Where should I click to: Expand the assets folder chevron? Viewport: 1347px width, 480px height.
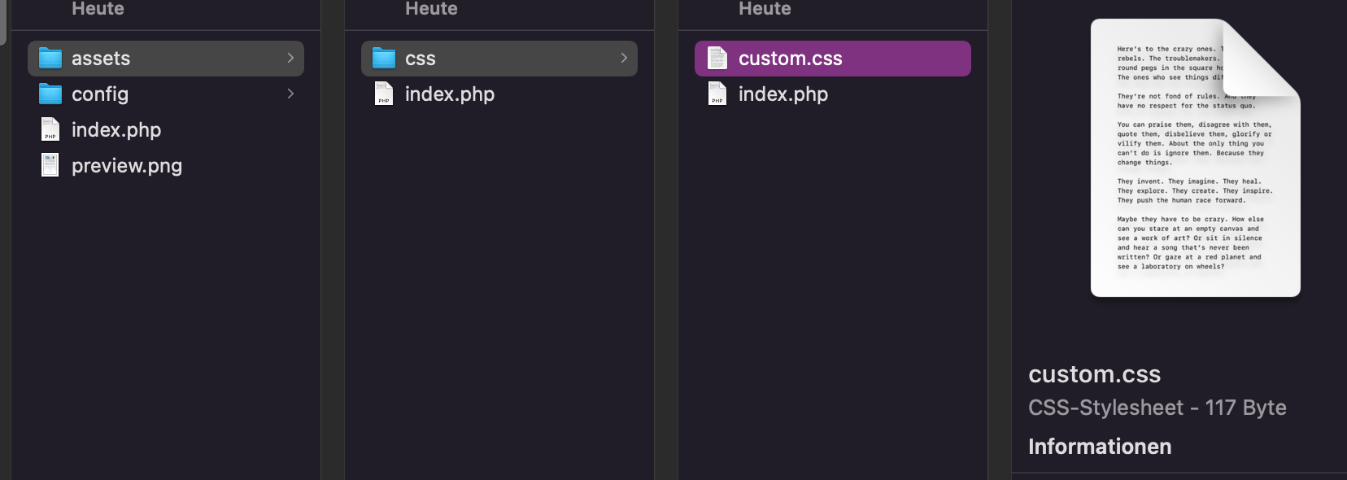click(x=290, y=59)
